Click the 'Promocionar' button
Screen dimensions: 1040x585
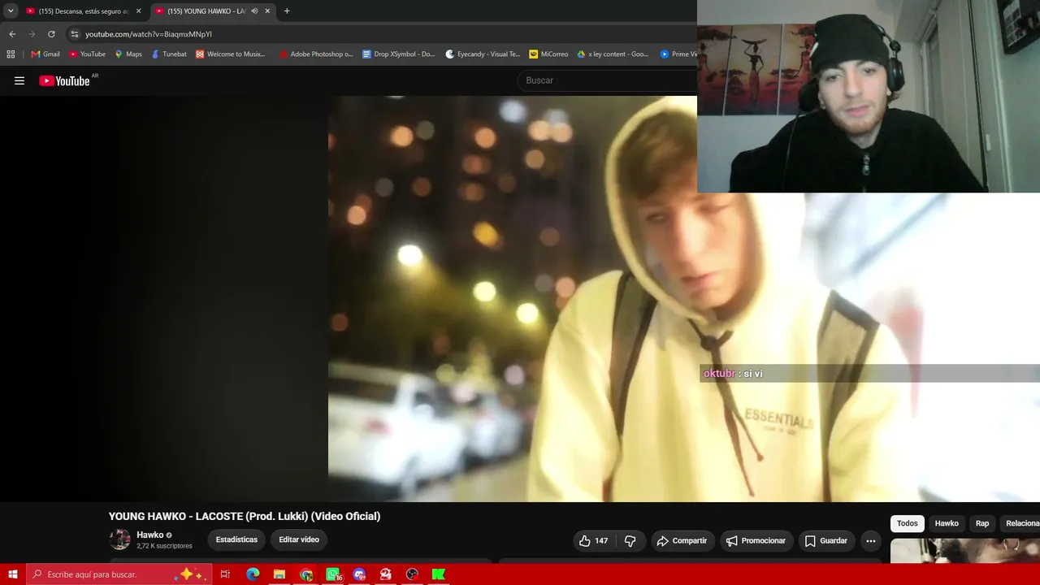pyautogui.click(x=756, y=540)
